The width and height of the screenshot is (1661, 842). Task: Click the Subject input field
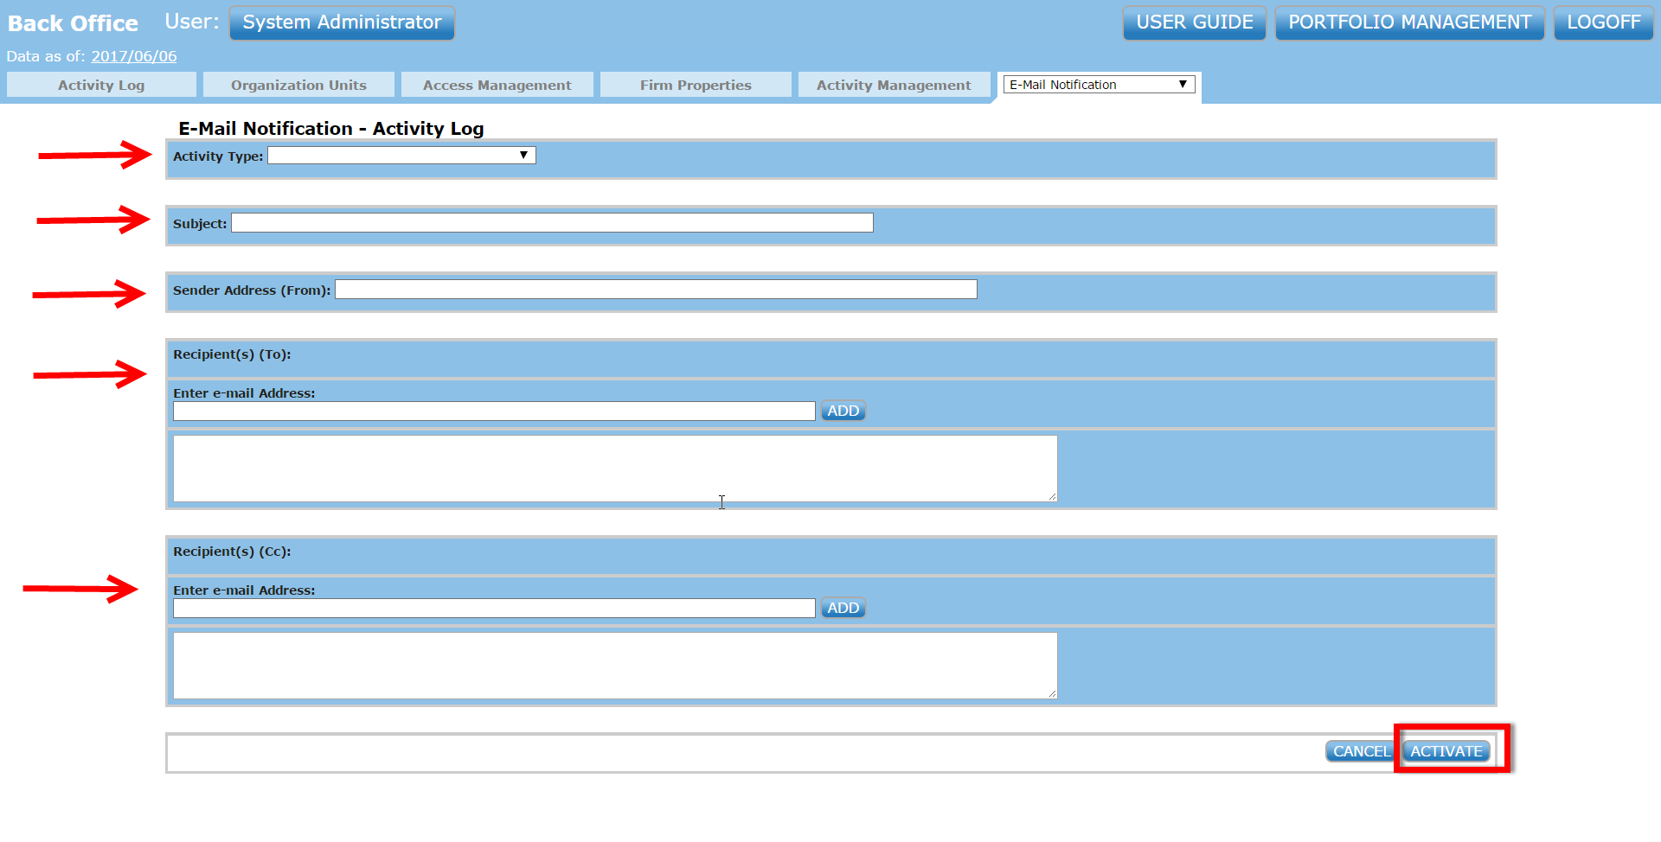coord(552,223)
